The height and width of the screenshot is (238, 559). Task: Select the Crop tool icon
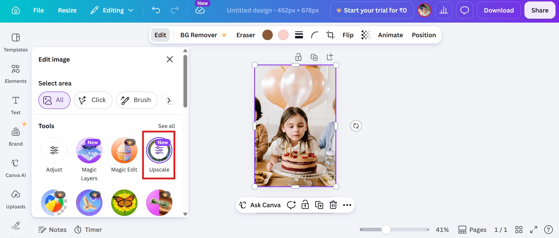[x=330, y=35]
